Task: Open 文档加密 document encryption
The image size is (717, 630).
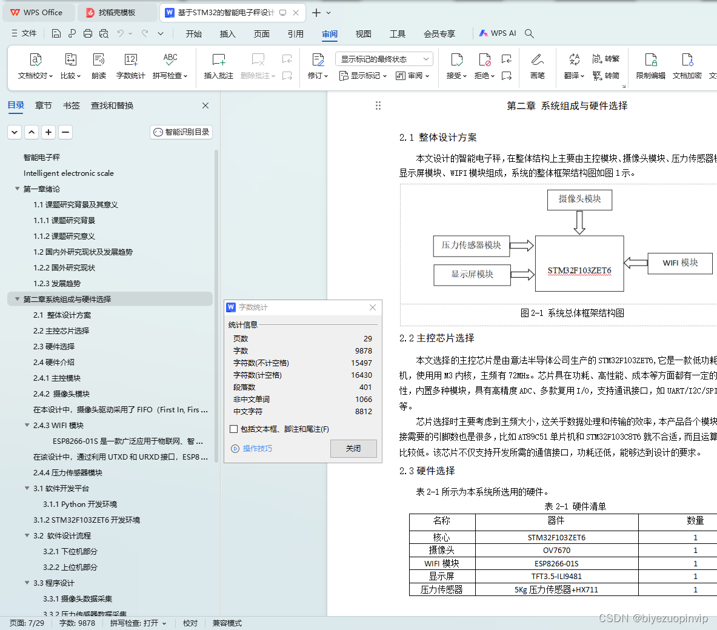Action: click(687, 66)
